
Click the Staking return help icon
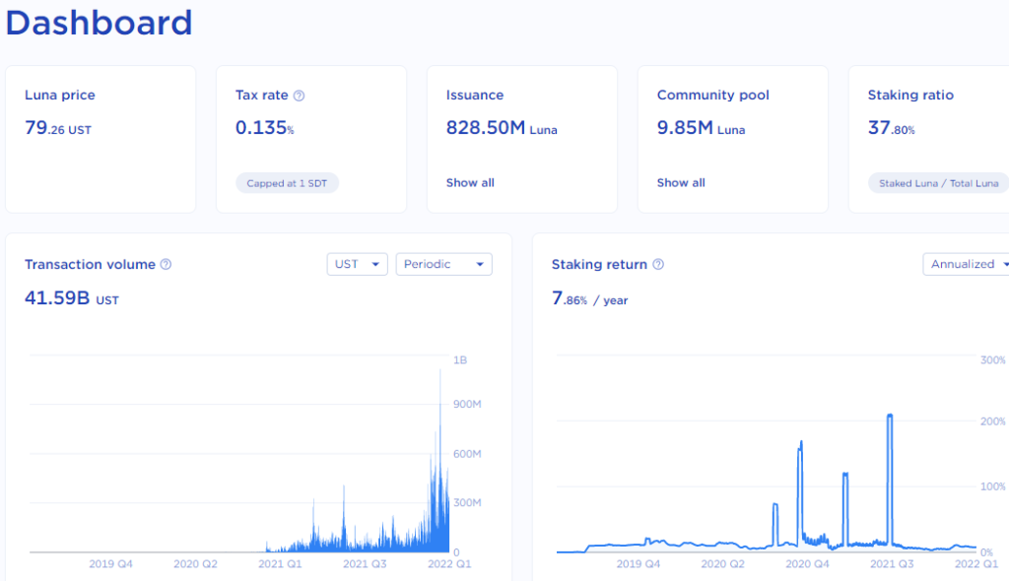coord(658,264)
